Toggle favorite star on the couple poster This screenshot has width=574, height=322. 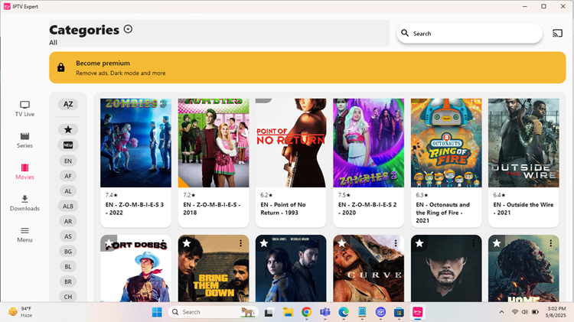[x=264, y=243]
